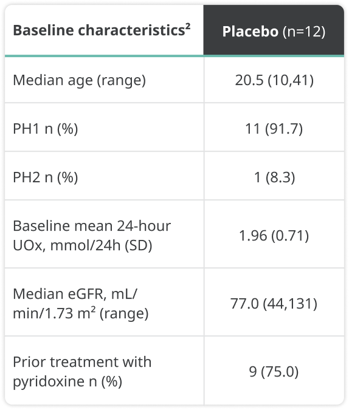The height and width of the screenshot is (410, 349).
Task: Select Prior treatment with pyridoxine label
Action: pos(82,372)
